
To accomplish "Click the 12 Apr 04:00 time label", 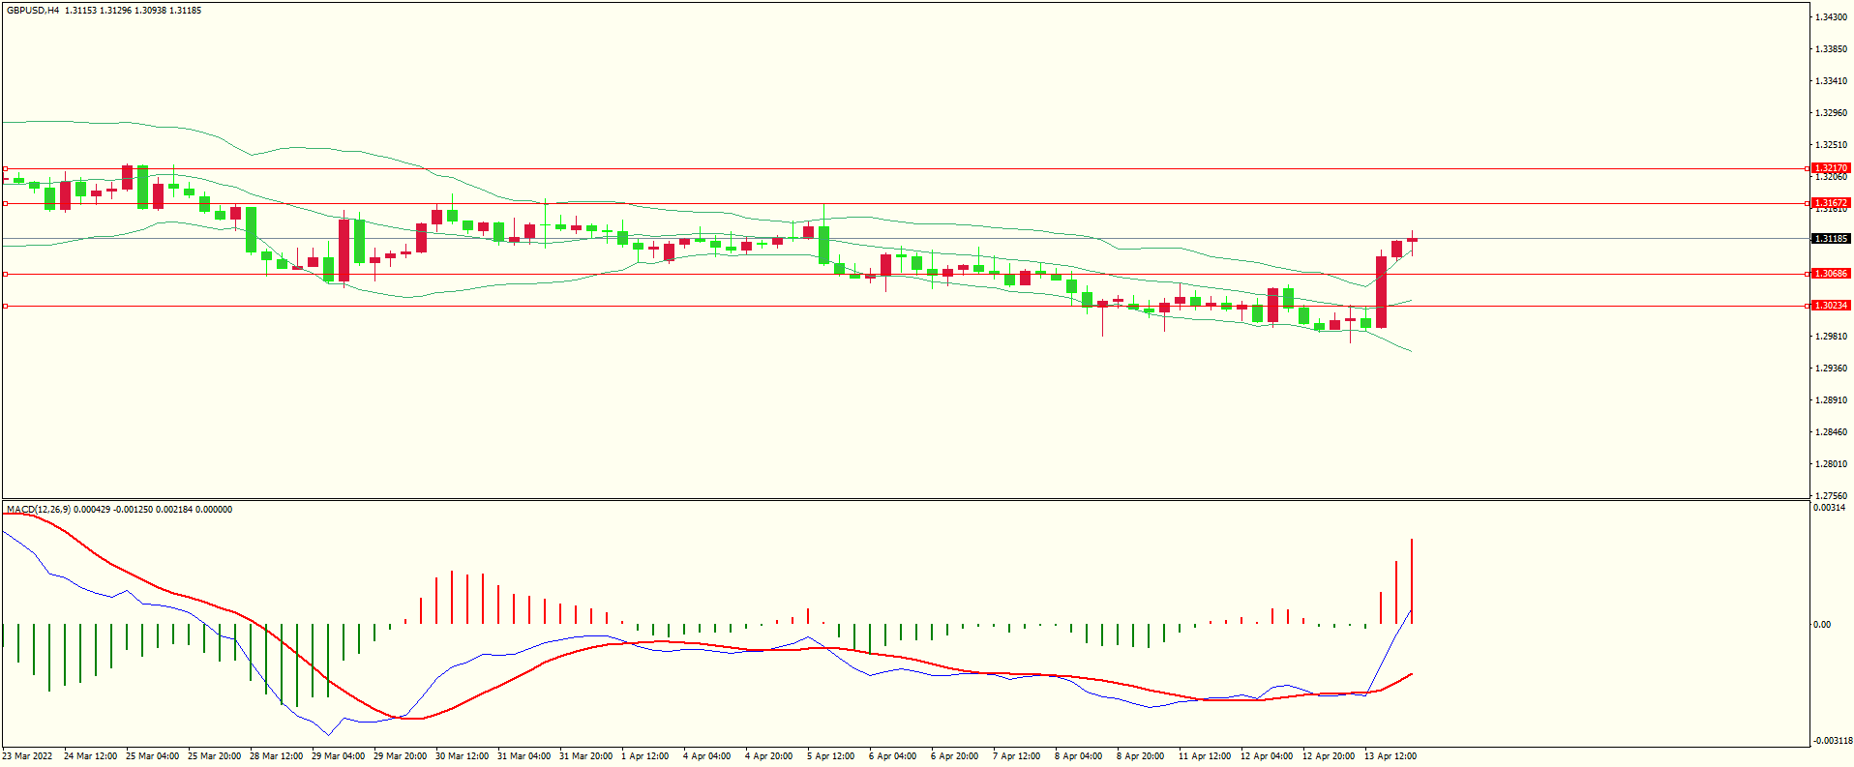I will pos(1266,756).
